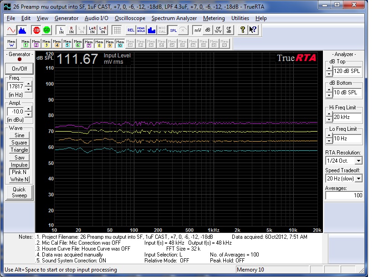The image size is (373, 277).
Task: Select the Triangle wave button
Action: click(x=19, y=150)
